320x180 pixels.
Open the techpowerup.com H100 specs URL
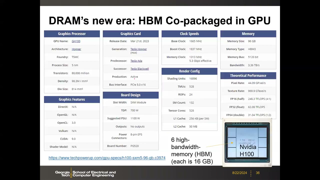(107, 158)
